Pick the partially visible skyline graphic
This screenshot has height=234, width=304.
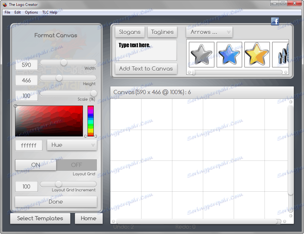[281, 55]
